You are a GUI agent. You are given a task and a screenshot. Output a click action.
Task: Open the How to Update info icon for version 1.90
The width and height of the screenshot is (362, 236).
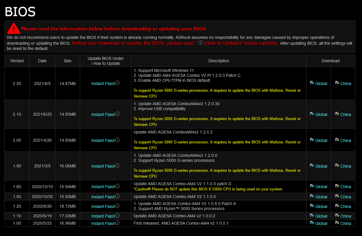(118, 166)
